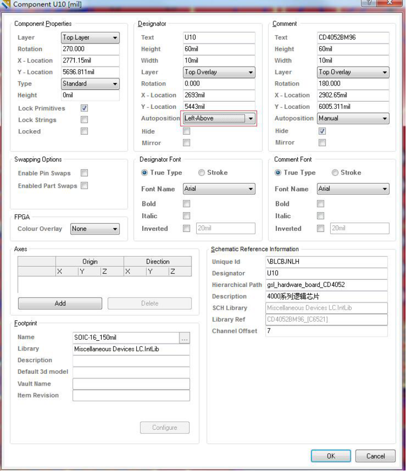The height and width of the screenshot is (471, 406).
Task: Check the Enable Pin Swaps option
Action: 84,173
